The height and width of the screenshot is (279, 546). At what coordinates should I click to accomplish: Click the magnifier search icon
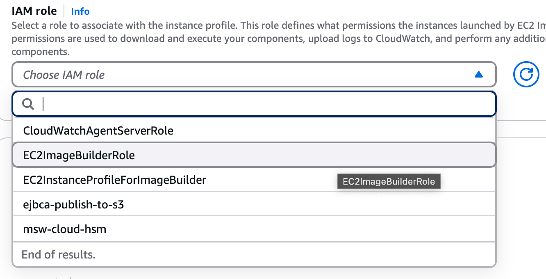click(x=28, y=104)
